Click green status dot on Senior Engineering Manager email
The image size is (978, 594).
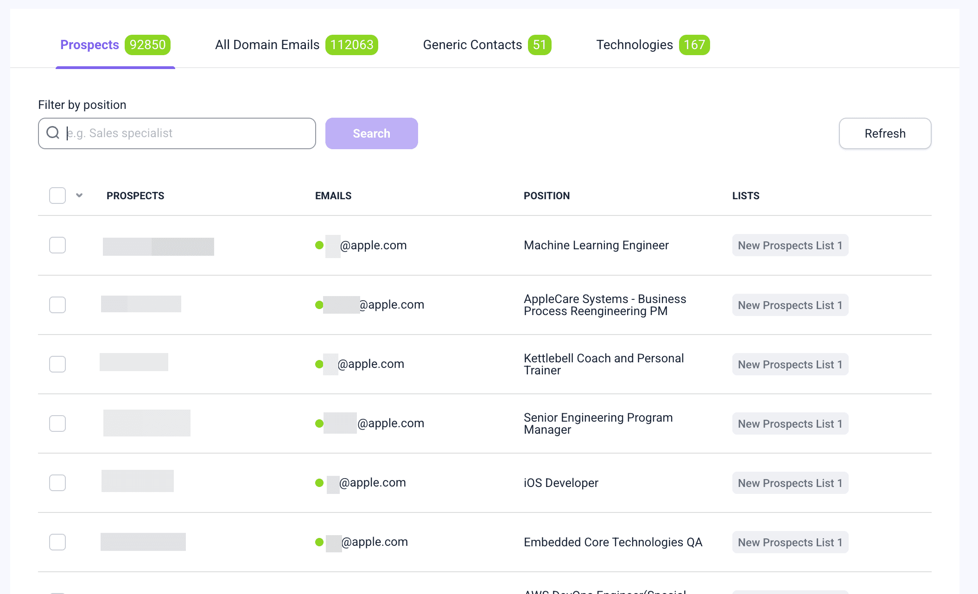(319, 423)
